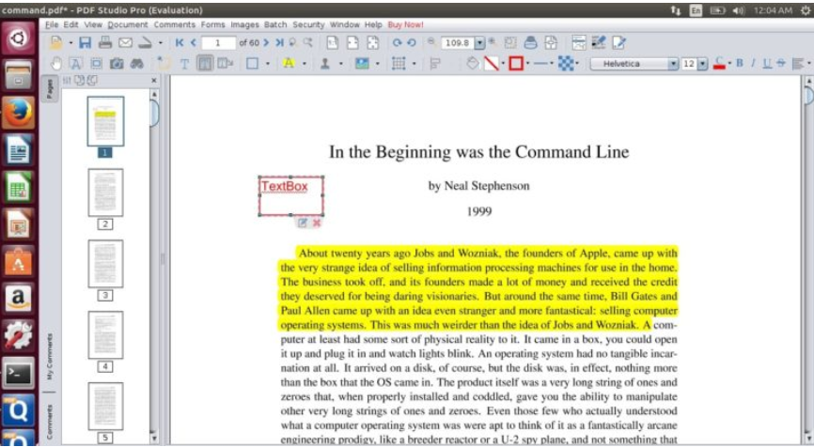The height and width of the screenshot is (447, 814).
Task: Toggle underline text formatting
Action: point(767,63)
